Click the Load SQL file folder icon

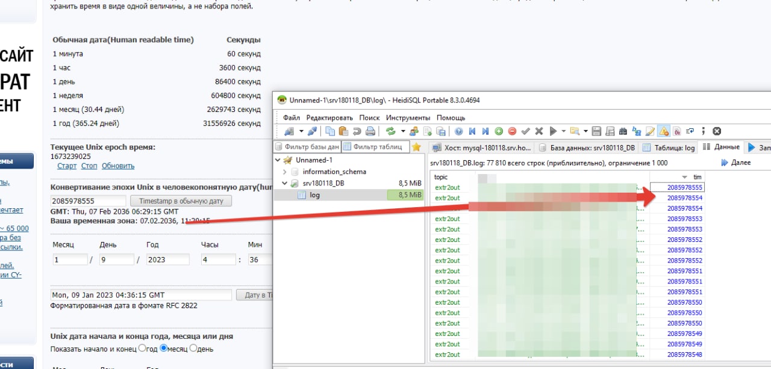tap(574, 131)
